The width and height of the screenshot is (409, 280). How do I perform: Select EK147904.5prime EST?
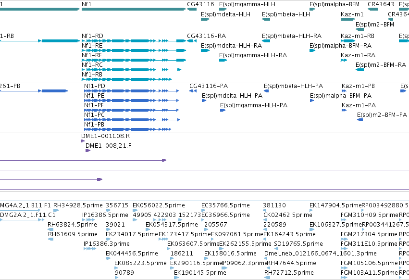(311, 210)
